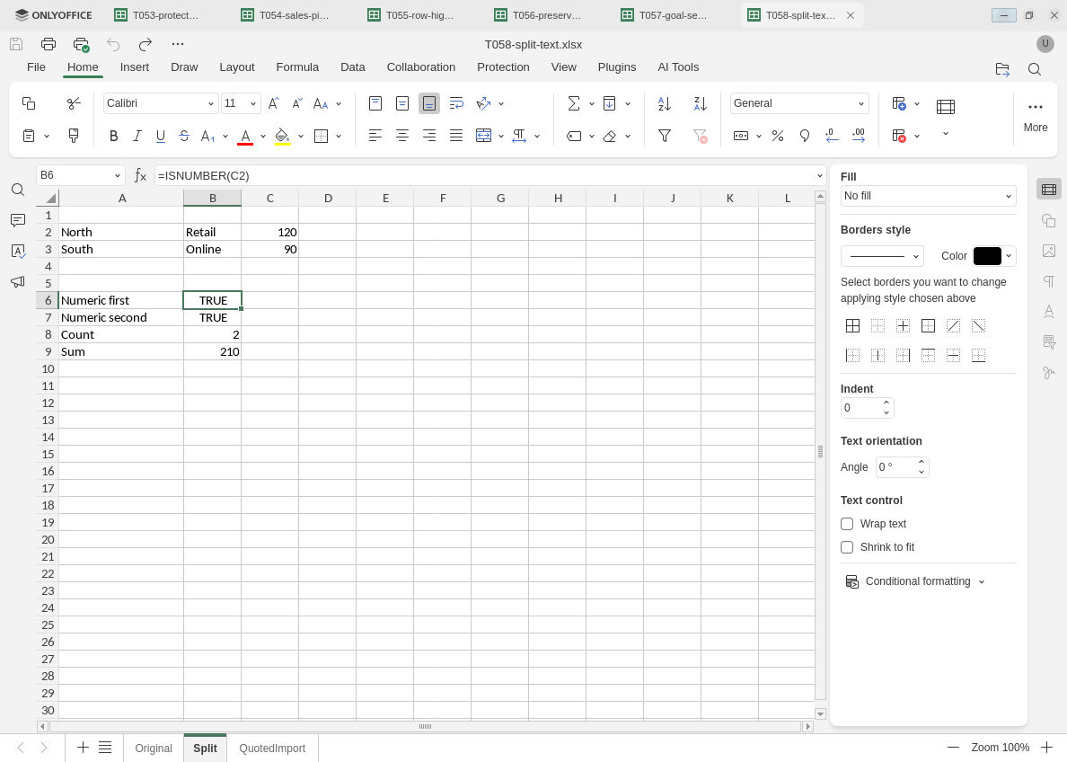Click the Percent style icon
This screenshot has width=1067, height=762.
[x=778, y=137]
